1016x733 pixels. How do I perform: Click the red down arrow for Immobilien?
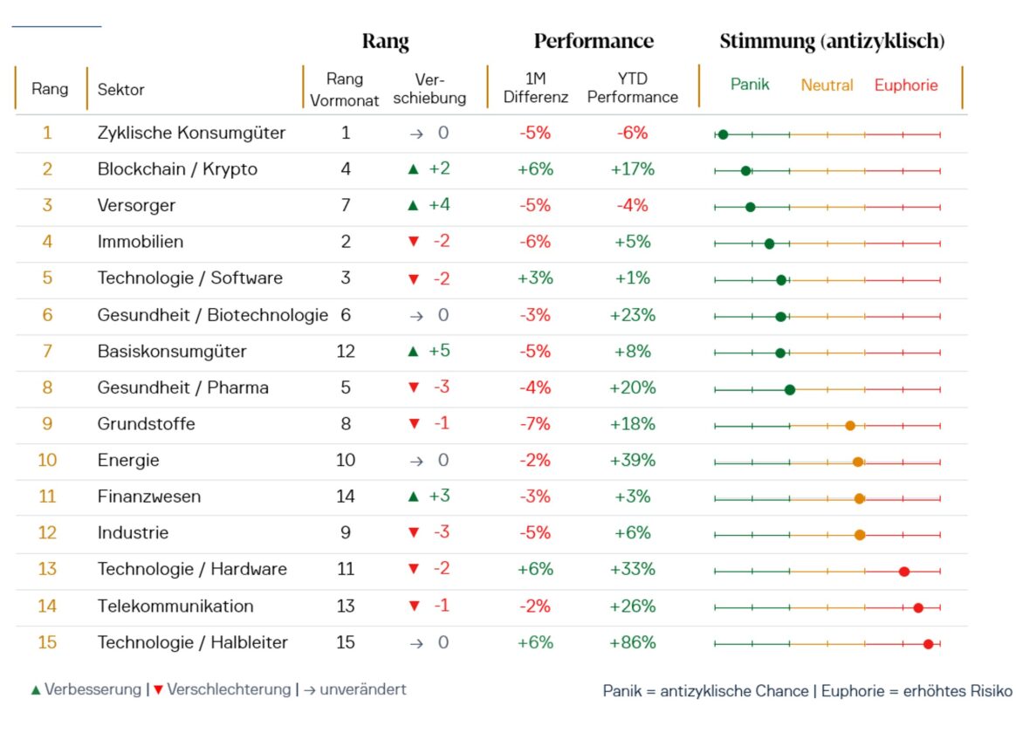(x=414, y=242)
